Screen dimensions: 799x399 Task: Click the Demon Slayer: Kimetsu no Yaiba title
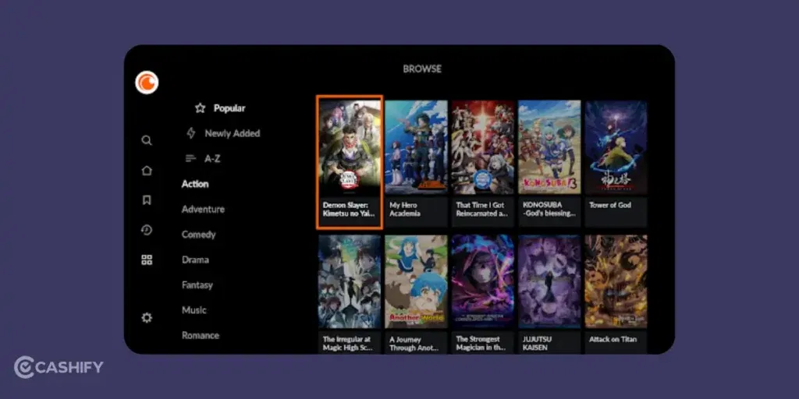point(349,209)
